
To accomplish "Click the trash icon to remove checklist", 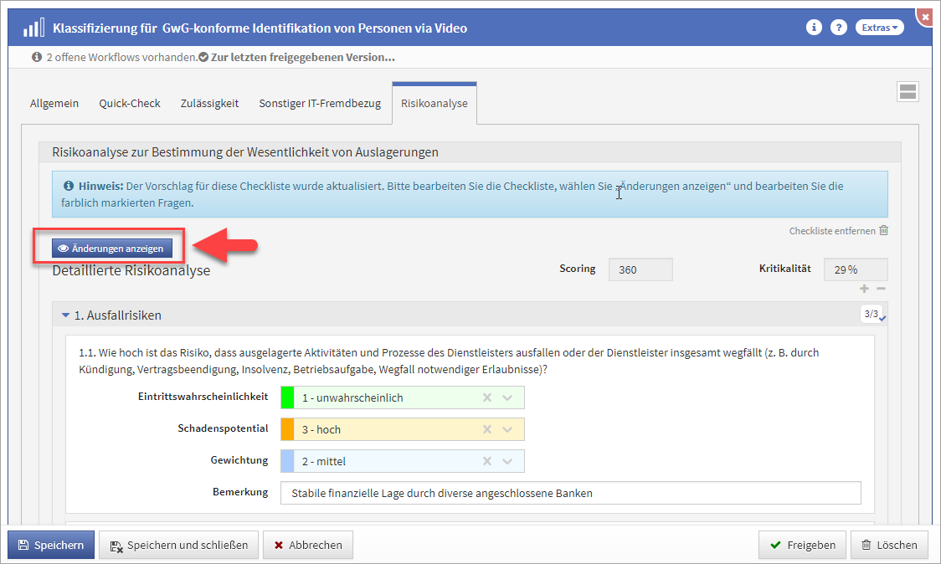I will [x=883, y=231].
